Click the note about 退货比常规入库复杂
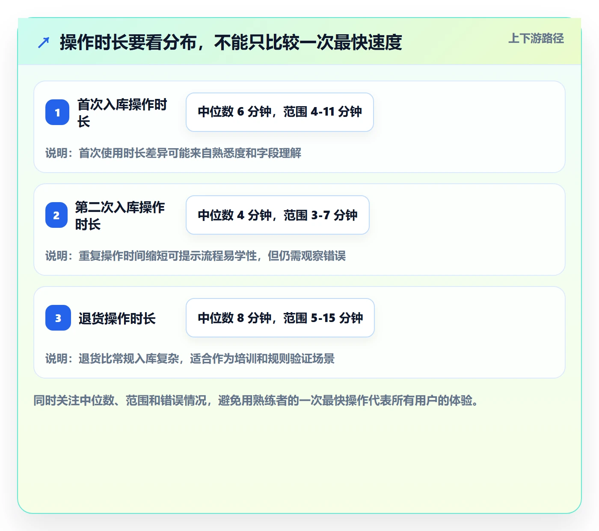The width and height of the screenshot is (599, 531). click(190, 358)
